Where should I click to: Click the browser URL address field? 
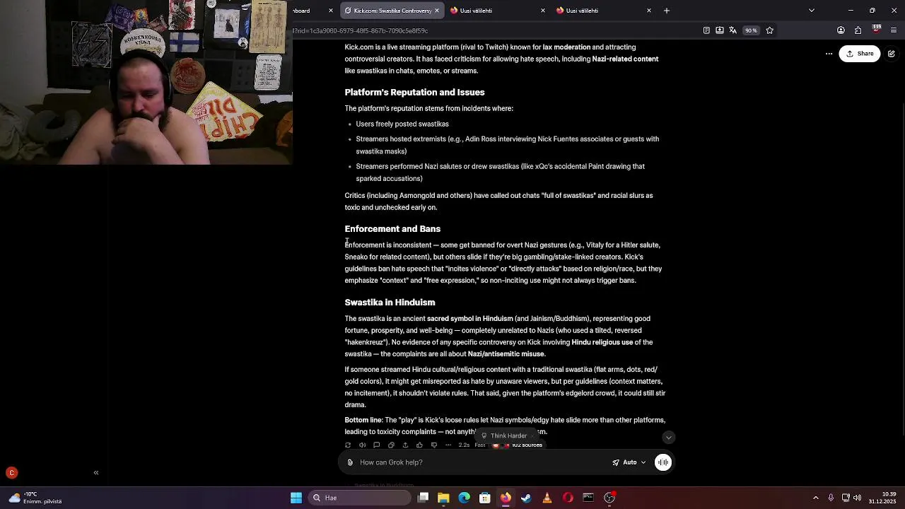pos(495,30)
